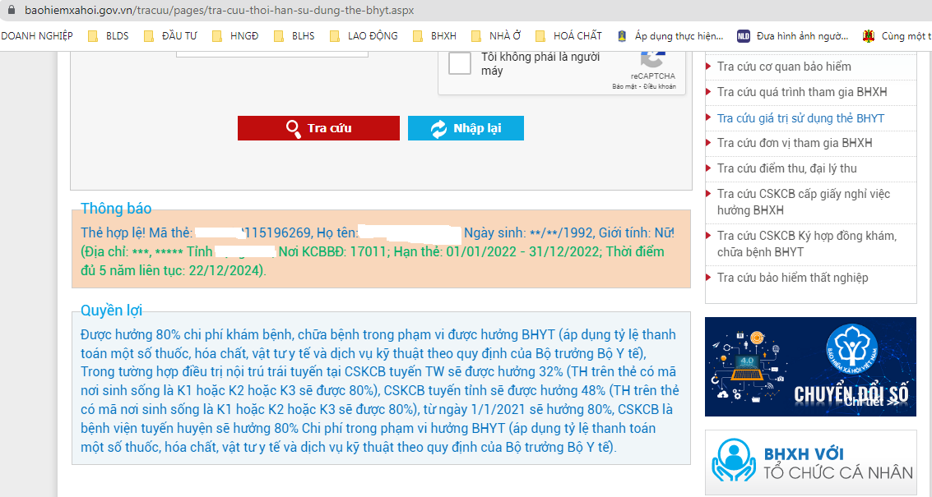The image size is (932, 497).
Task: Click the 'Nơi KCBBĐ: 17011' text
Action: pos(332,251)
